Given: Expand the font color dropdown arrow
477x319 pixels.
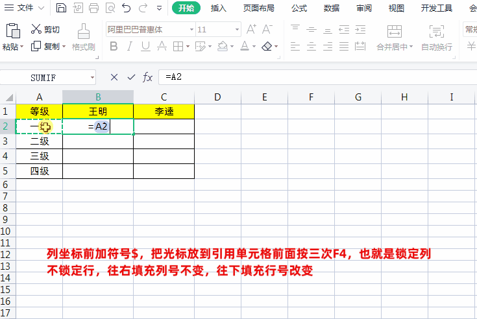Looking at the screenshot, I should 254,47.
